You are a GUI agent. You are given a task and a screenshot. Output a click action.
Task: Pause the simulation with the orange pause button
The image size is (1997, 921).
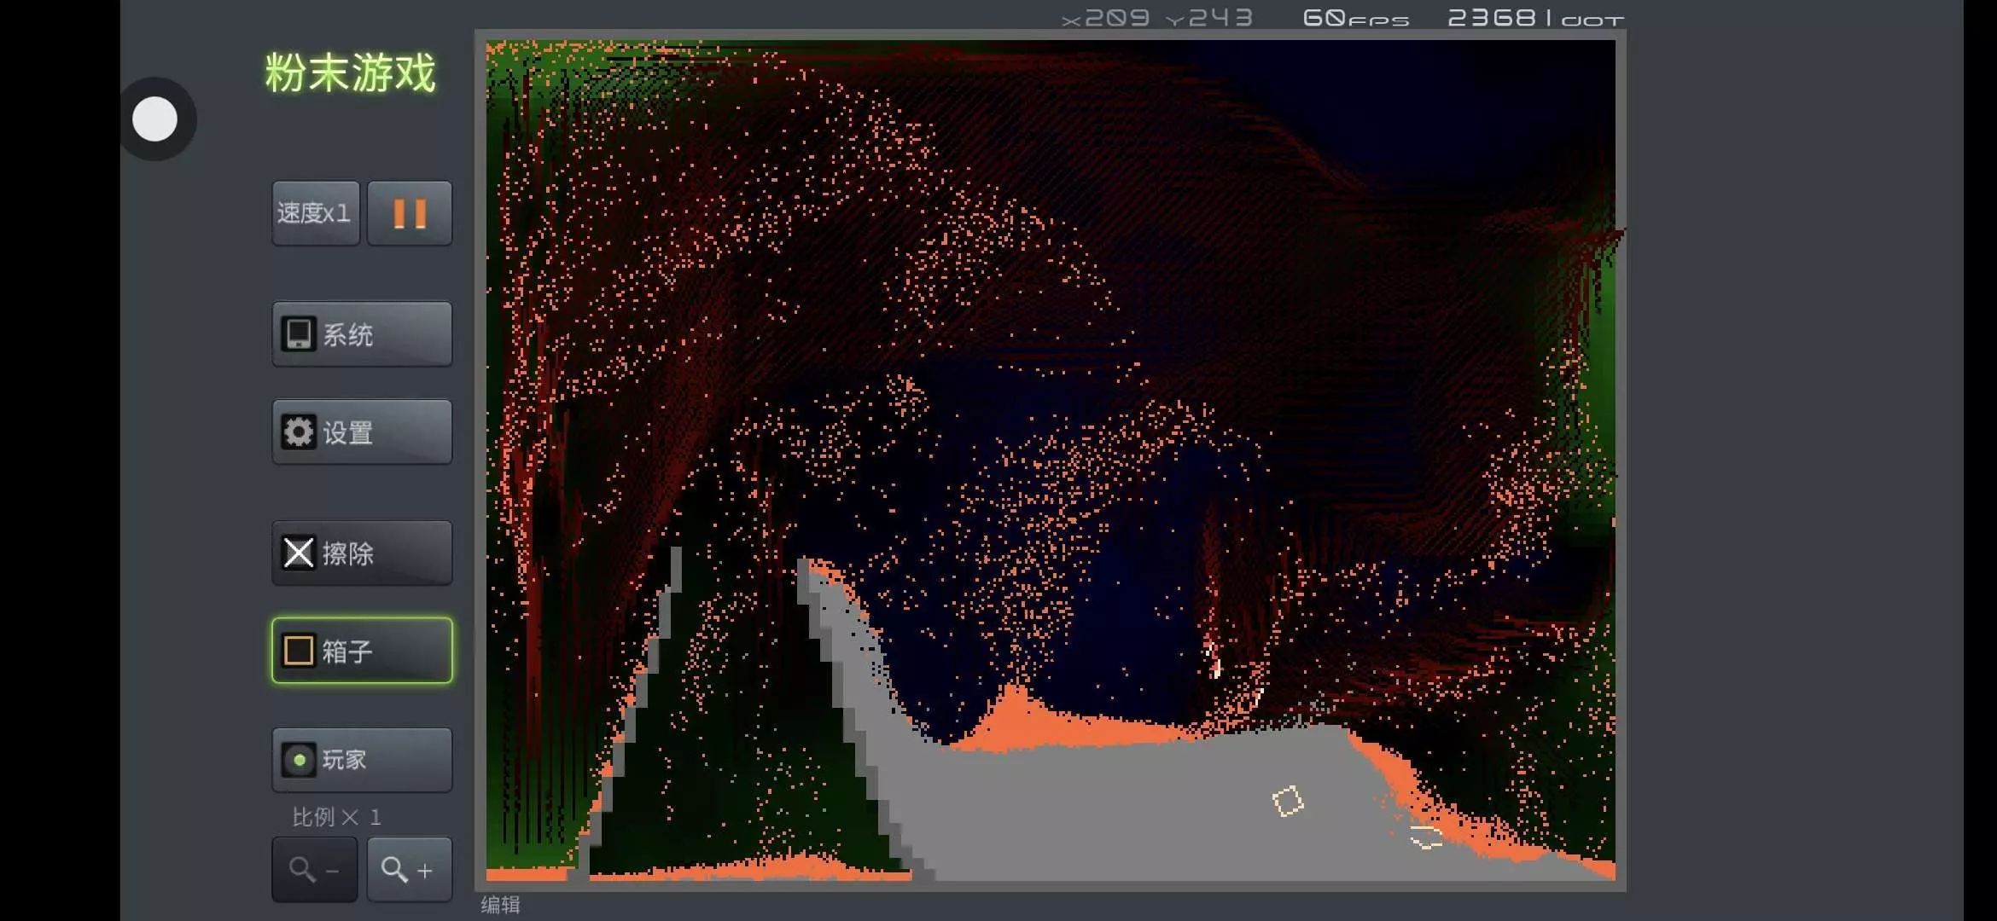410,213
